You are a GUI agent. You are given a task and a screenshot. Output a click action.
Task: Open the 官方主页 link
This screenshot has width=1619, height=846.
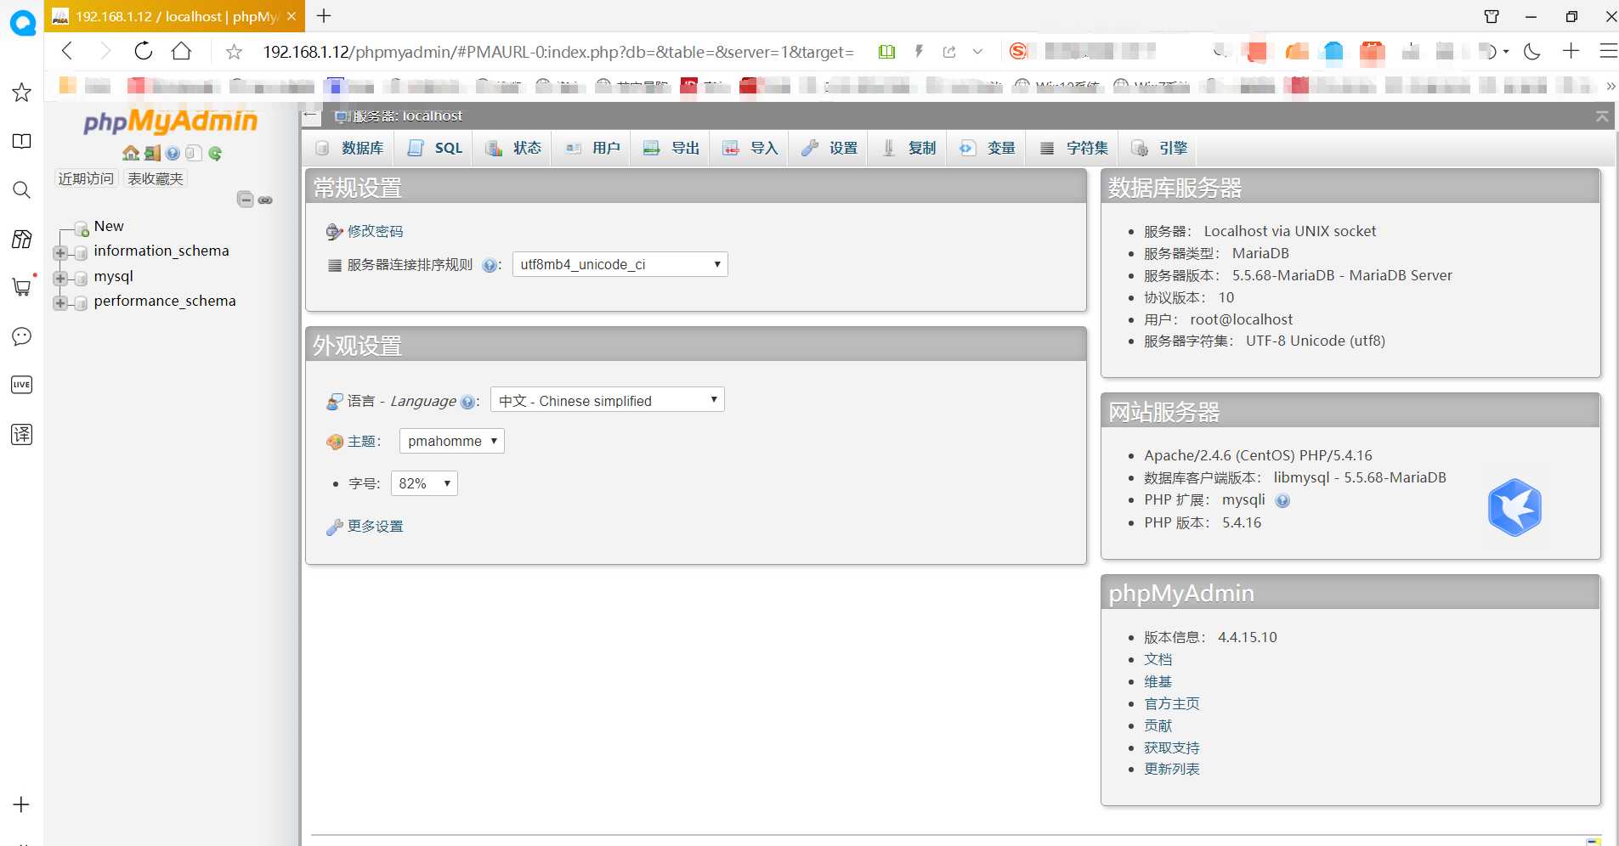1172,703
